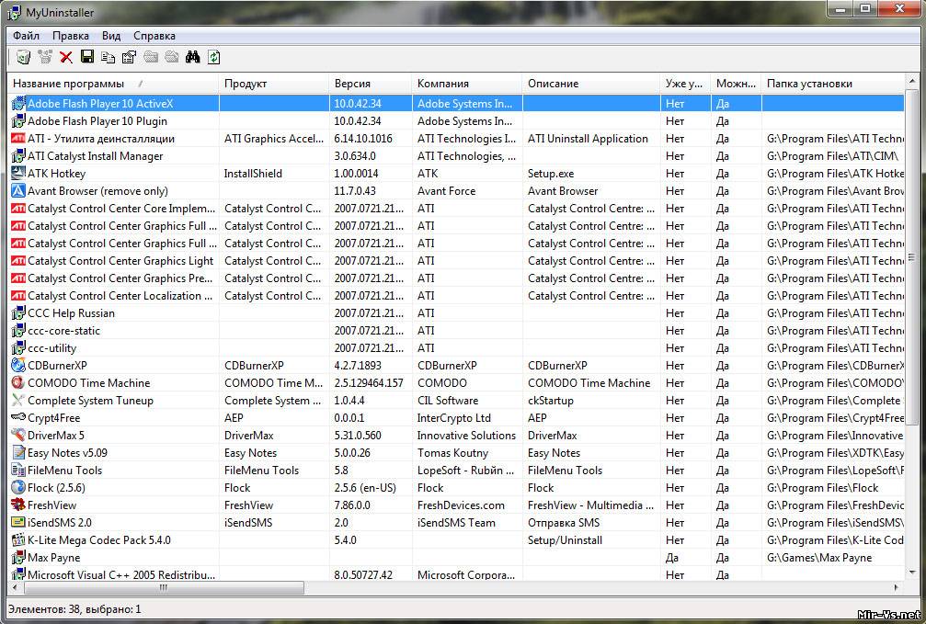Sort by the Описание column header
Viewport: 926px width, 624px height.
tap(591, 84)
